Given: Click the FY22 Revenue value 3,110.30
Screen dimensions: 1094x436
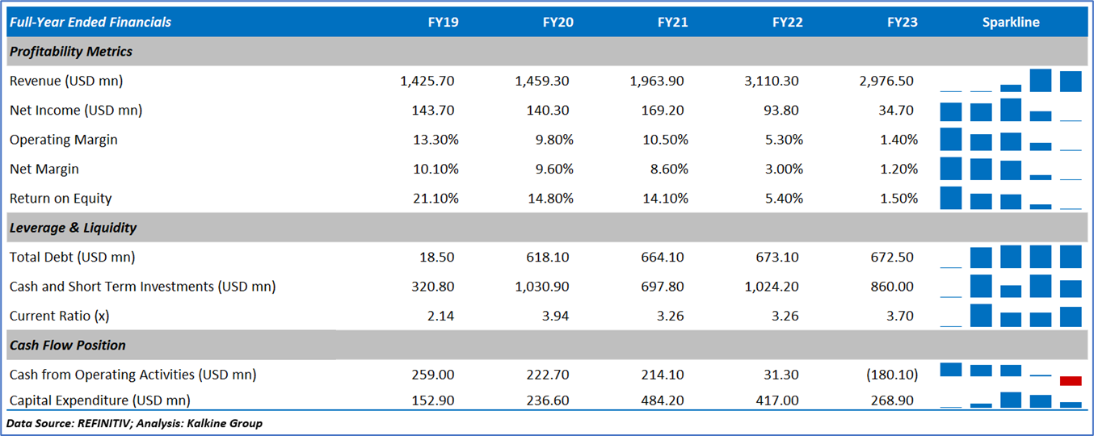Looking at the screenshot, I should point(773,81).
